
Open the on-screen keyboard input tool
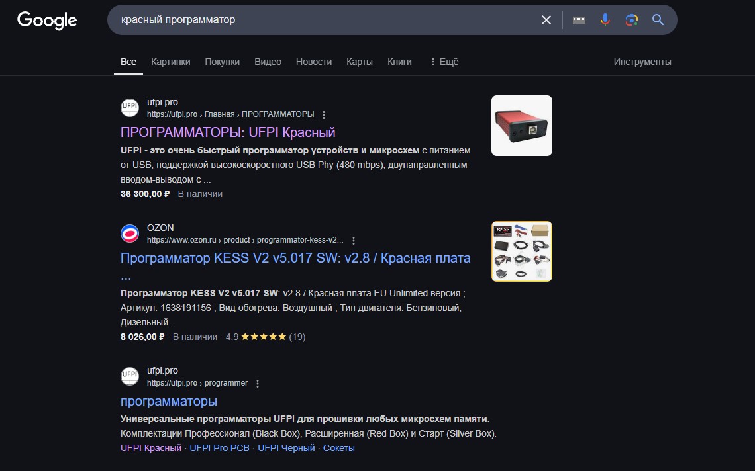[579, 20]
